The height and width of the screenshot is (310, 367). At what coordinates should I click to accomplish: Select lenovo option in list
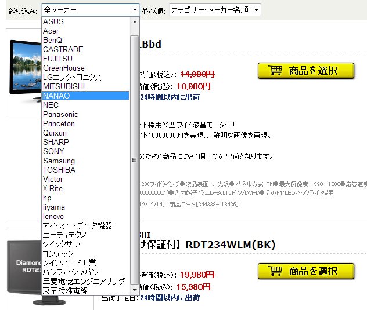point(86,216)
